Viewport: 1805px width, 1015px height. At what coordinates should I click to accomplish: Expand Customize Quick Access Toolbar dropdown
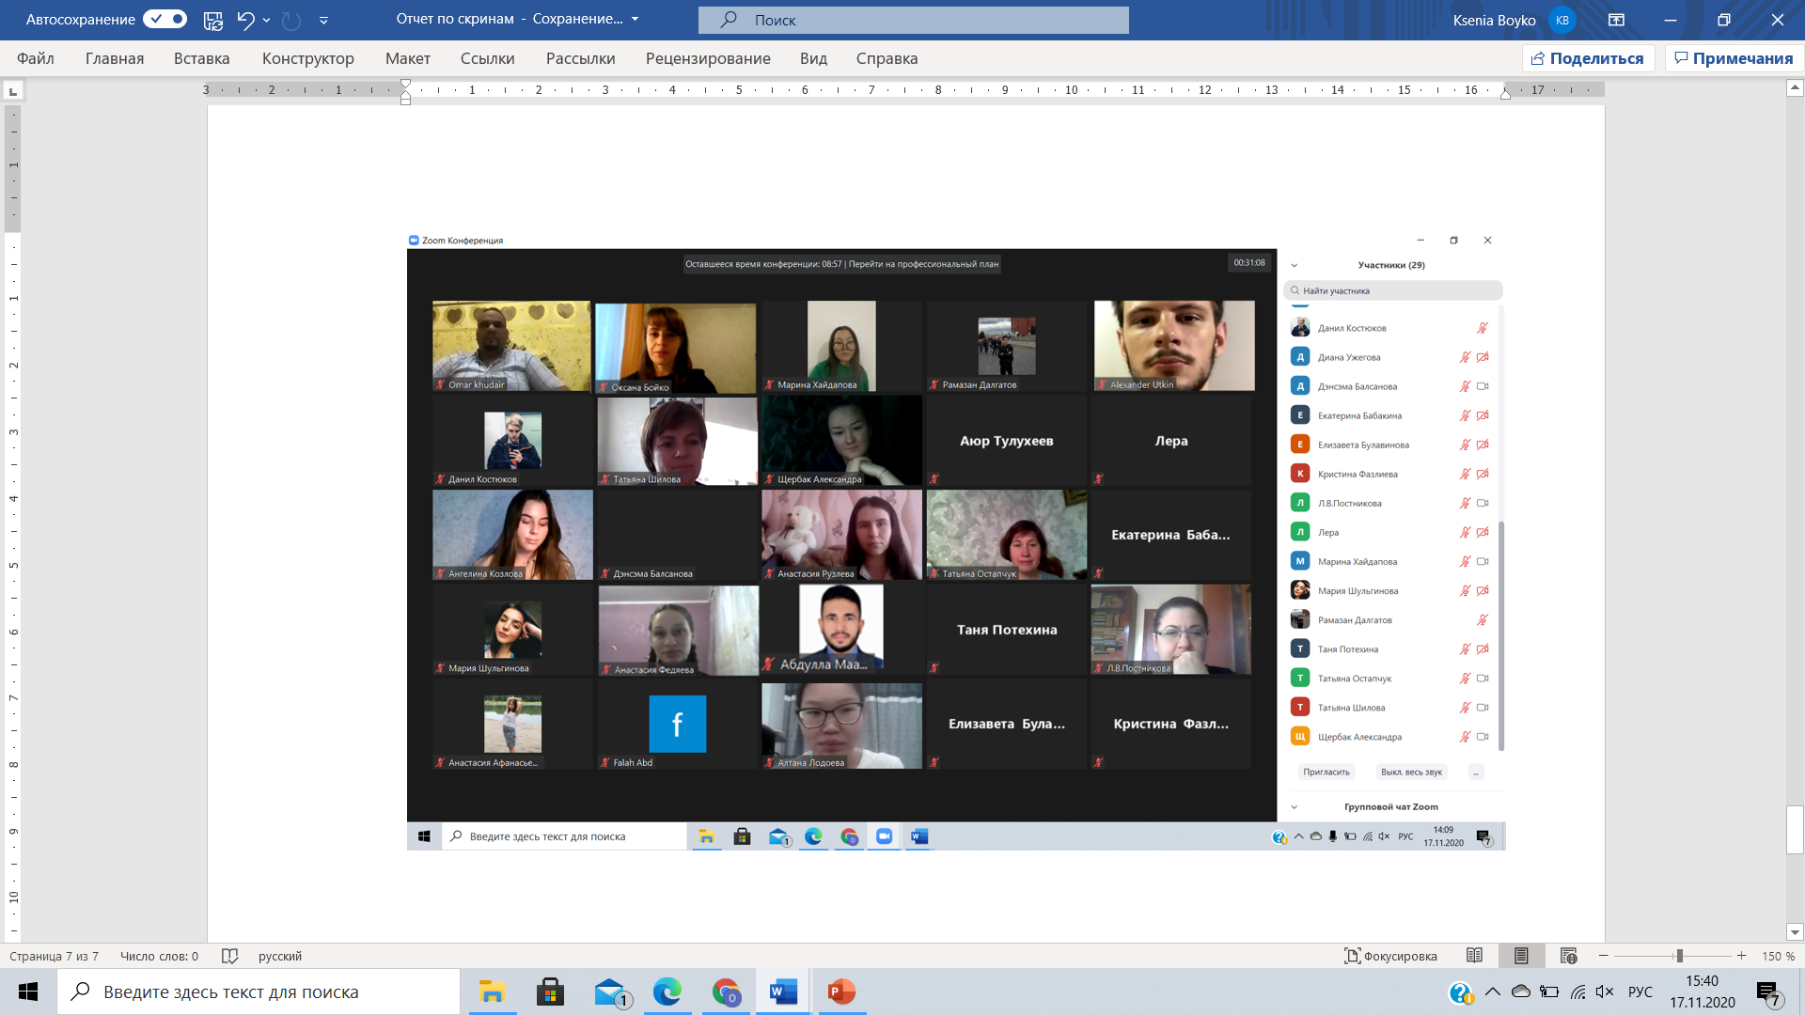click(x=323, y=20)
